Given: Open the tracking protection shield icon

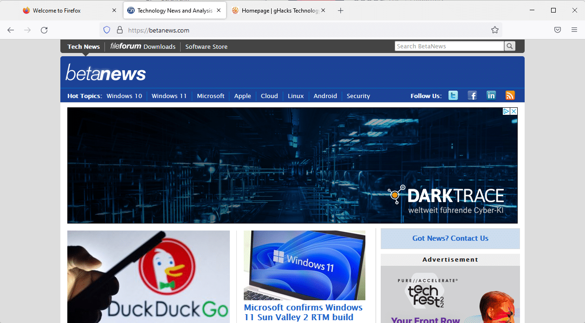Looking at the screenshot, I should point(107,30).
